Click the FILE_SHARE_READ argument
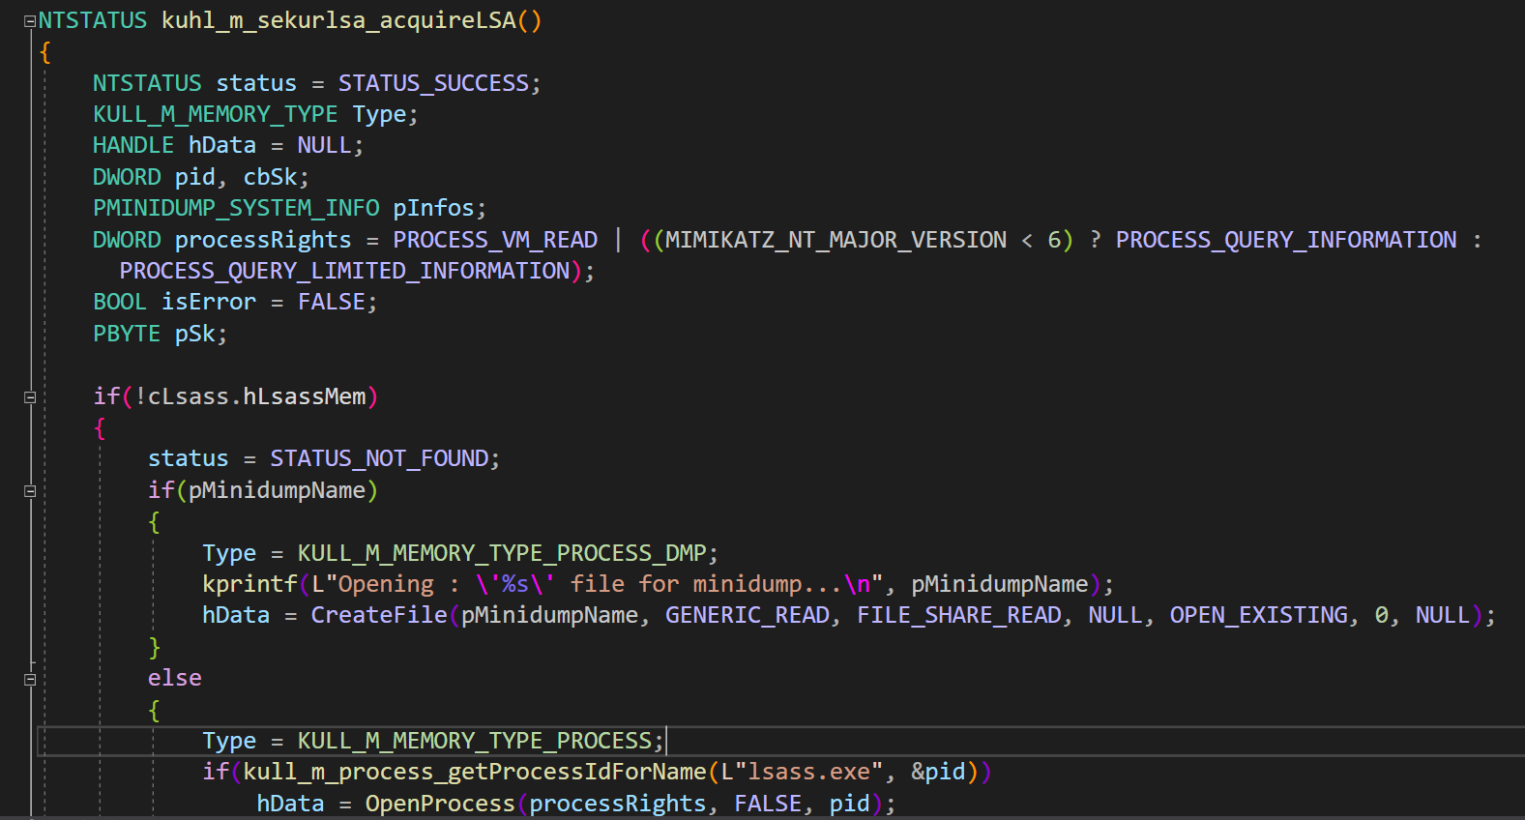Screen dimensions: 1525x820 (x=959, y=615)
